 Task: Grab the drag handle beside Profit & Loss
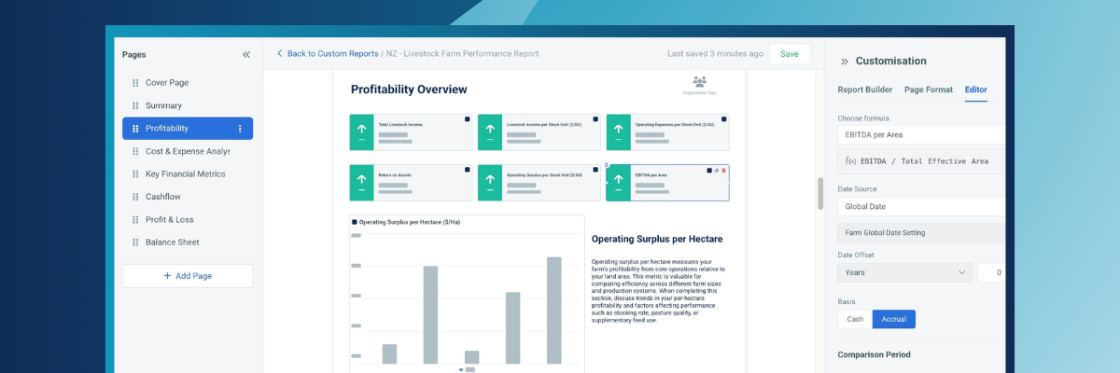click(135, 219)
